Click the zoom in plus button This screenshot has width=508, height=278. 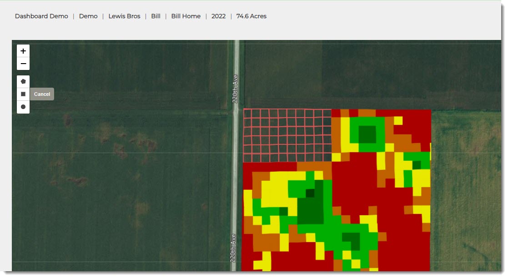point(23,51)
